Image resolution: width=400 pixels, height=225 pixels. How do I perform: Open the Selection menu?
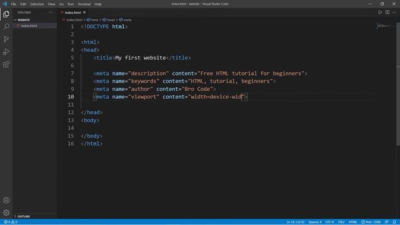(x=37, y=4)
